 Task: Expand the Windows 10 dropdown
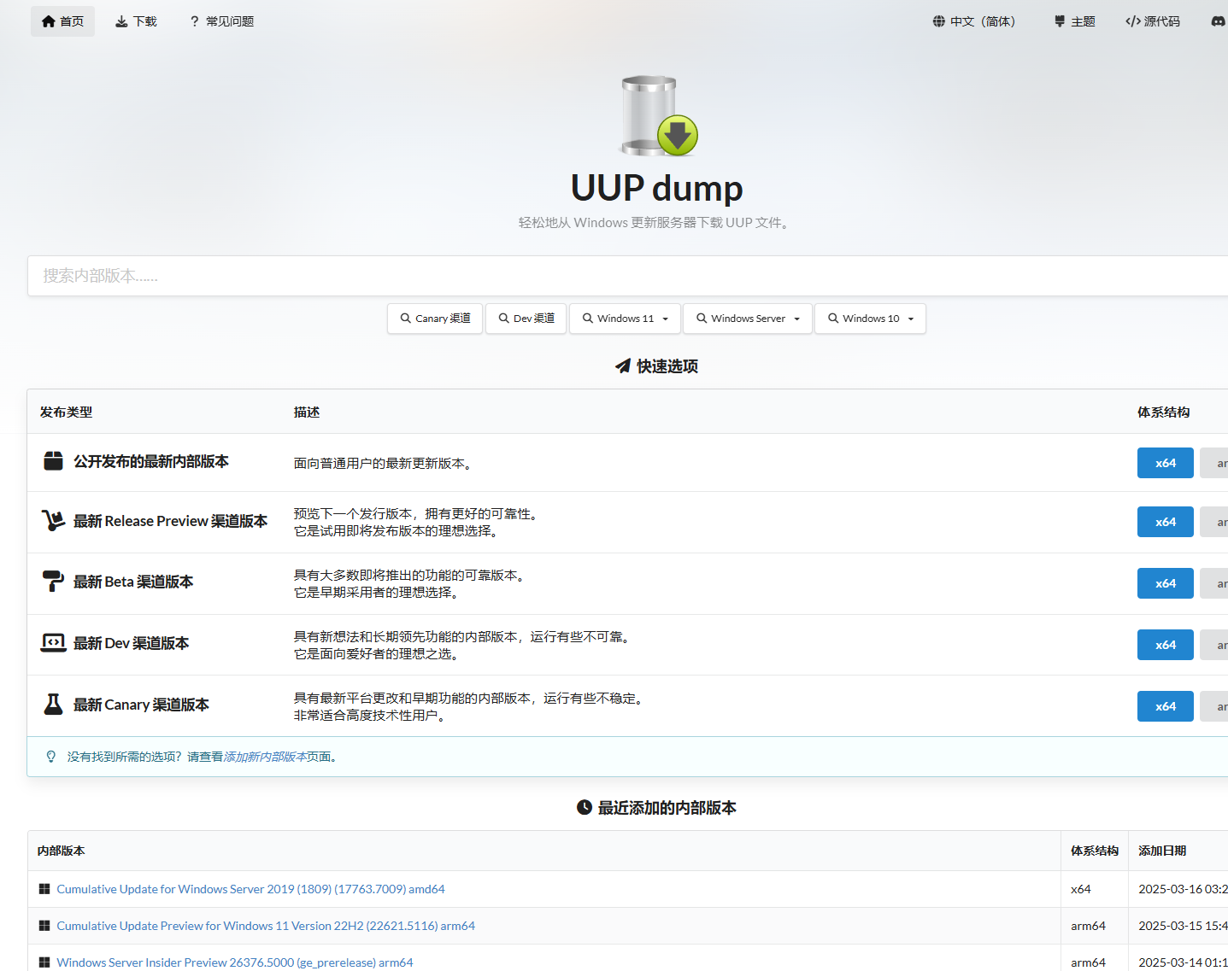[x=870, y=319]
